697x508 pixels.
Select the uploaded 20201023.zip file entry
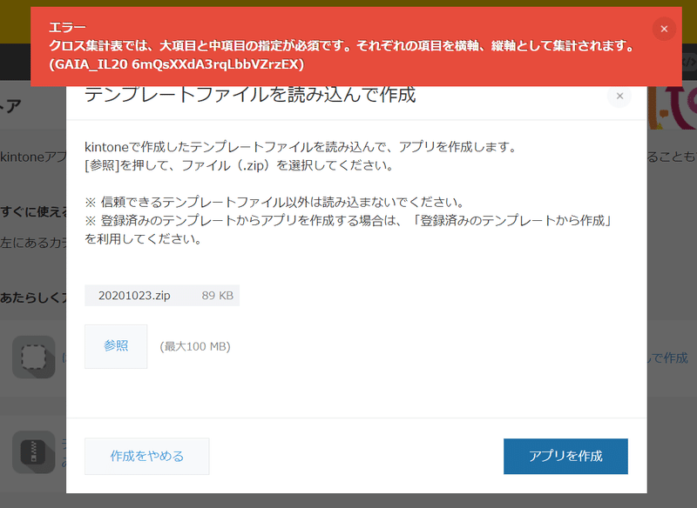[x=162, y=296]
